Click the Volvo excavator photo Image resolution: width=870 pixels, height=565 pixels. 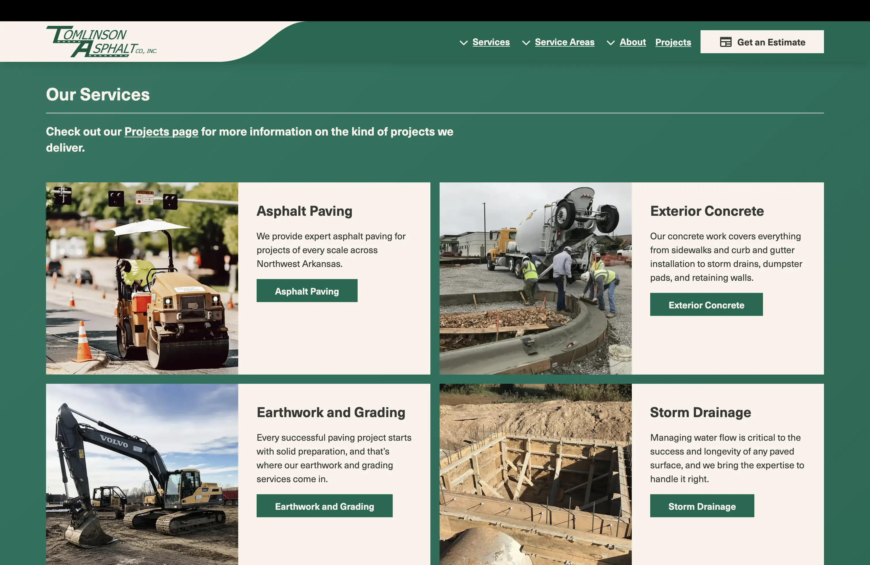coord(142,474)
